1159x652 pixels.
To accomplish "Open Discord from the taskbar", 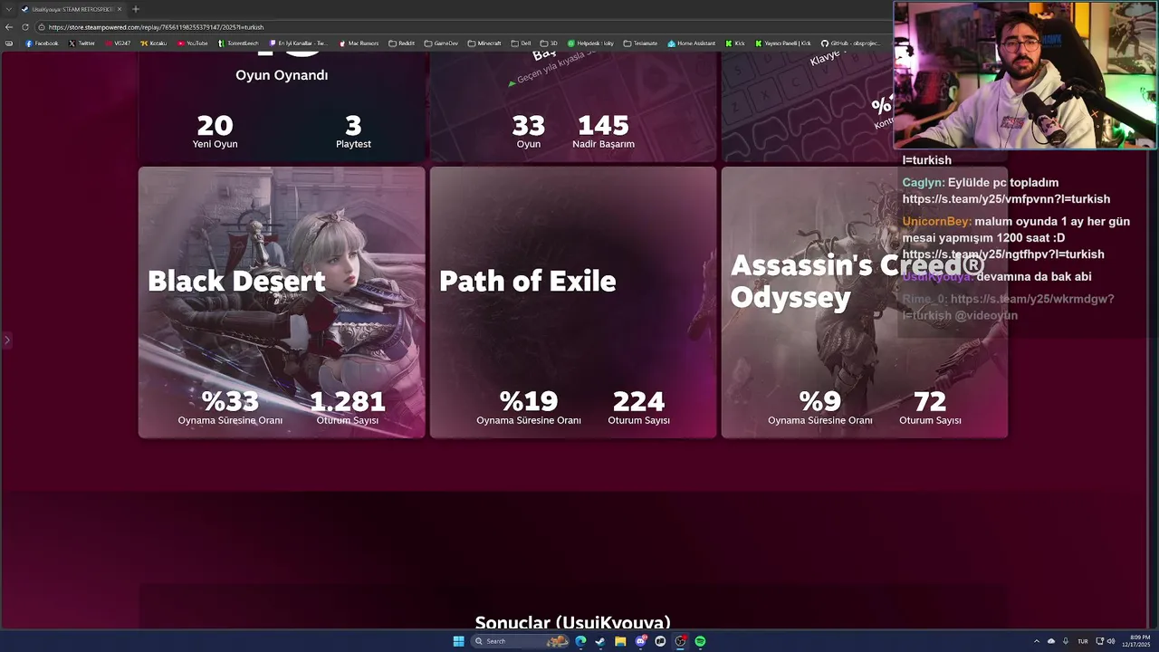I will pyautogui.click(x=641, y=641).
